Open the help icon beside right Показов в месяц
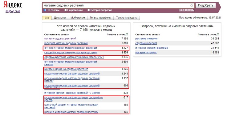The height and width of the screenshot is (116, 231). (x=218, y=34)
